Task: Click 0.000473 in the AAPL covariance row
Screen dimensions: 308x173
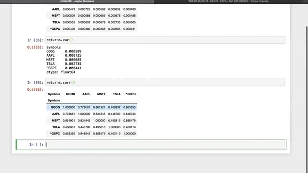Action: point(69,9)
